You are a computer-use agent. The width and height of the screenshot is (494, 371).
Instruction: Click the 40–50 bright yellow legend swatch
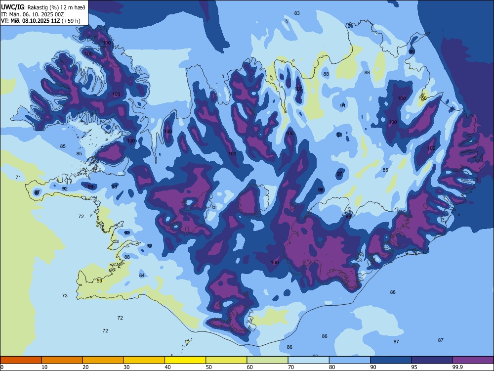click(185, 360)
